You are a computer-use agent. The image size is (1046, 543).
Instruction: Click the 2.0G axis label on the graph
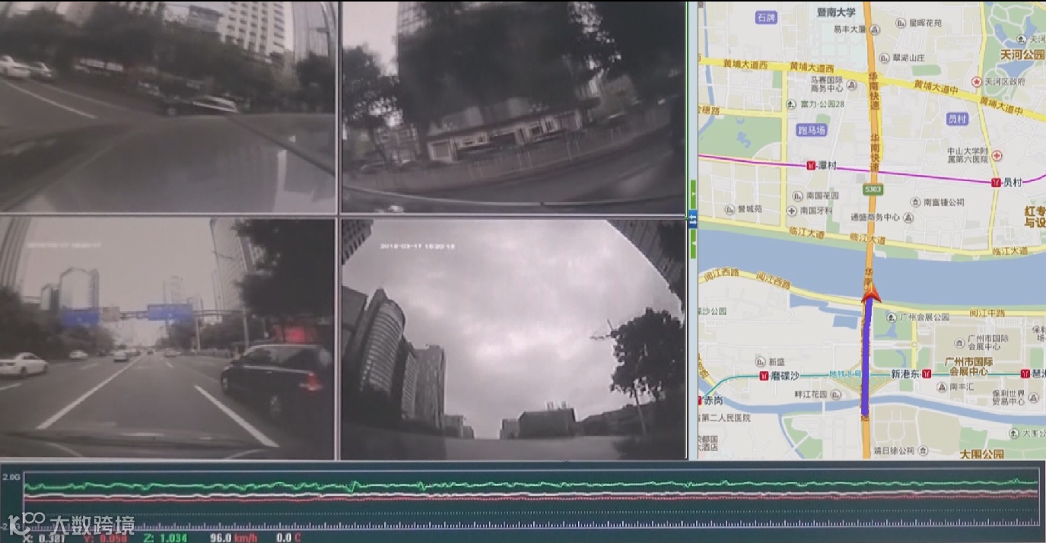(11, 477)
